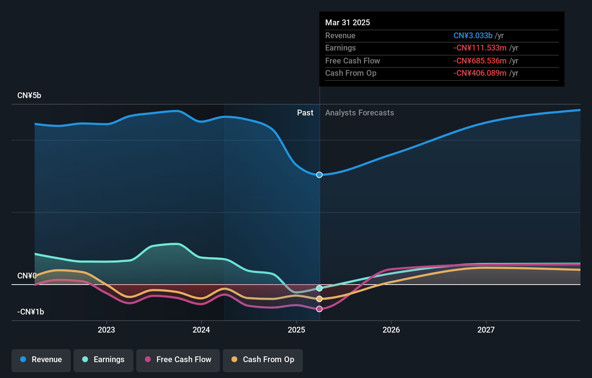The width and height of the screenshot is (592, 378).
Task: Toggle the Earnings legend series
Action: tap(103, 360)
